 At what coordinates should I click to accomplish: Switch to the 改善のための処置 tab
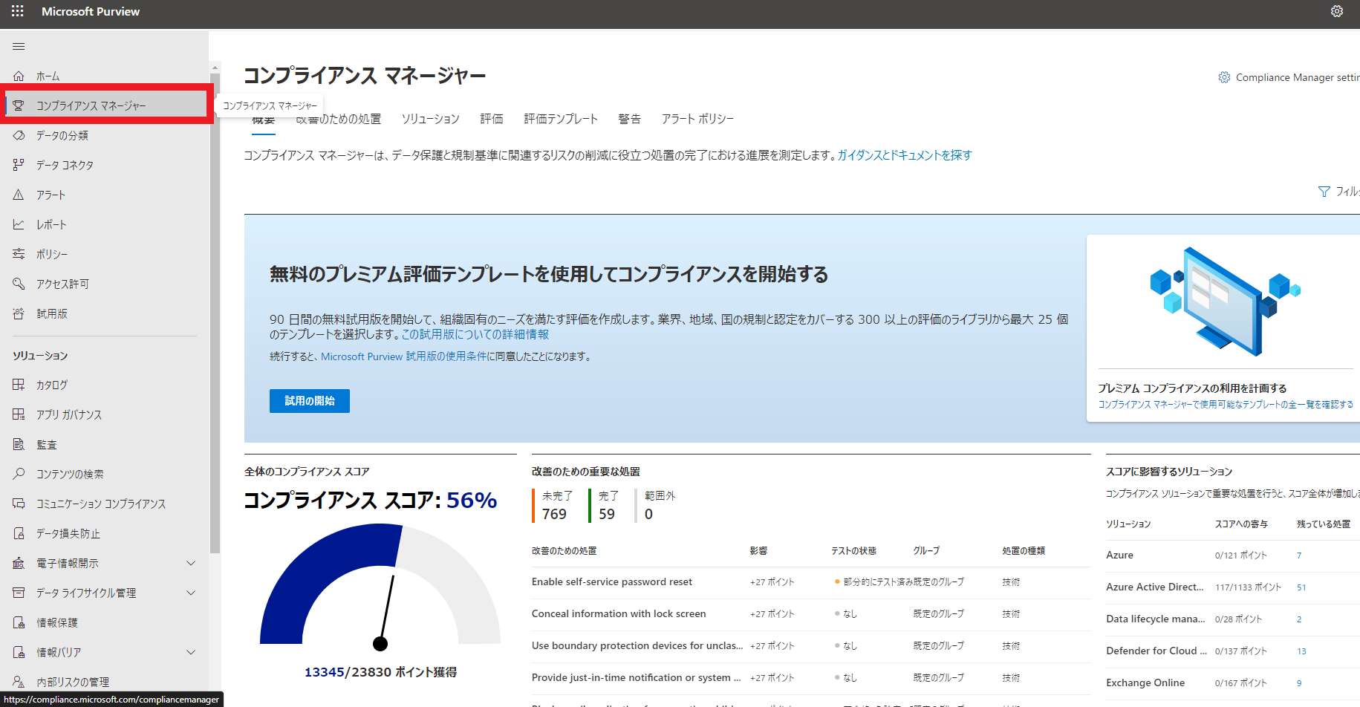pyautogui.click(x=339, y=119)
